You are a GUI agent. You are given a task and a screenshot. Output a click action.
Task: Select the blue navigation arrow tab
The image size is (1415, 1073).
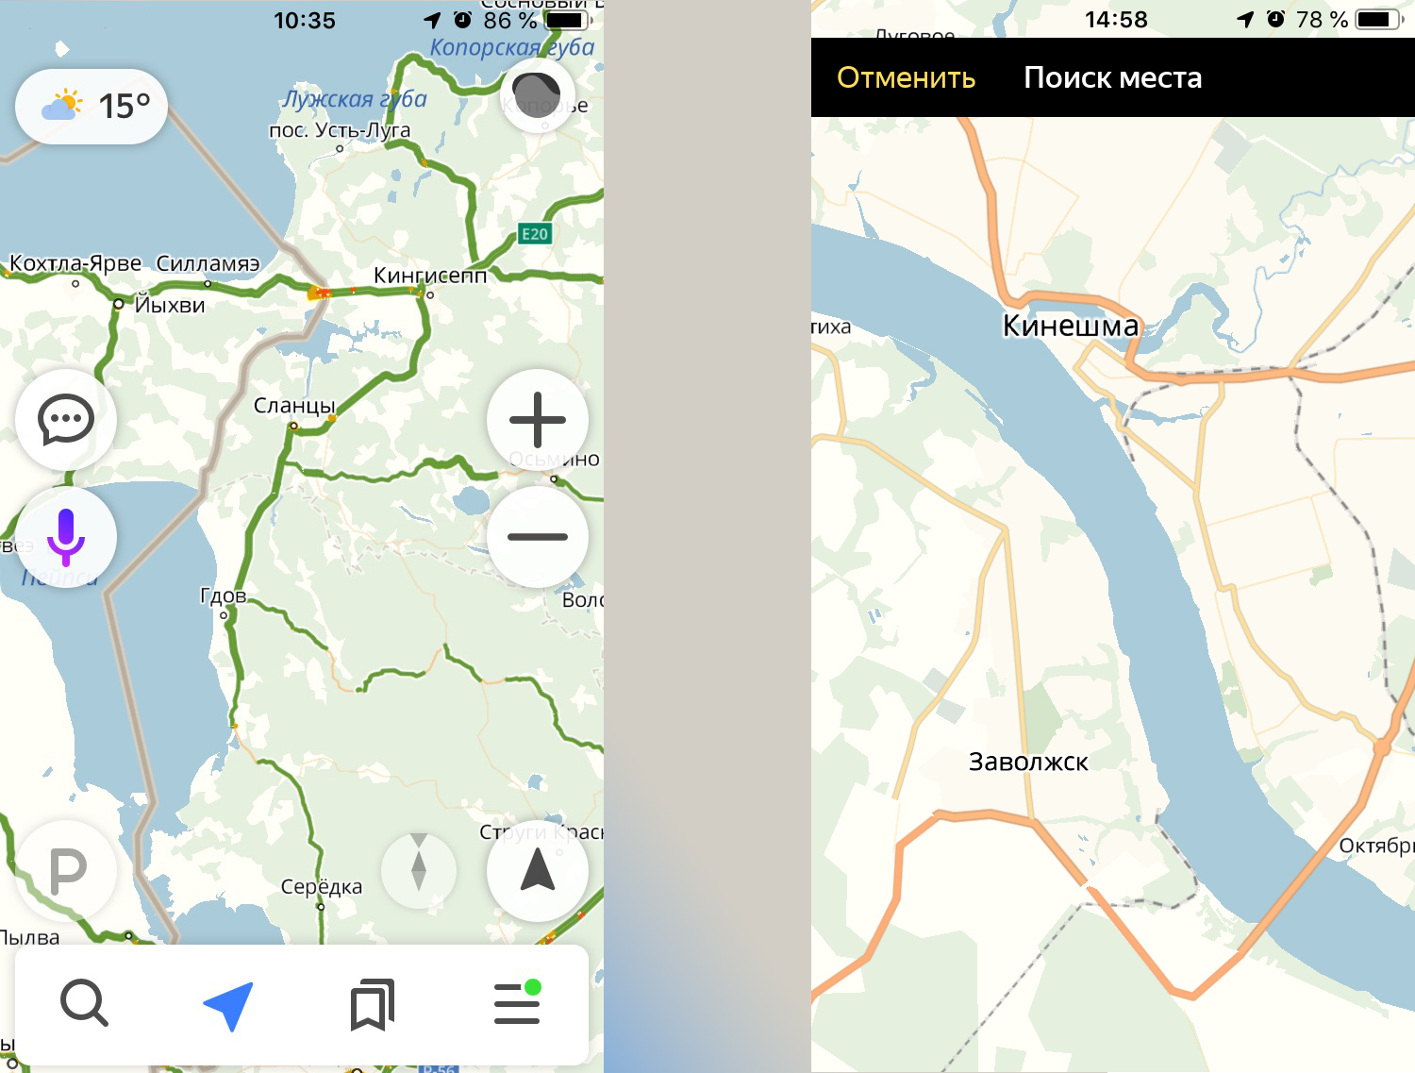(229, 1005)
